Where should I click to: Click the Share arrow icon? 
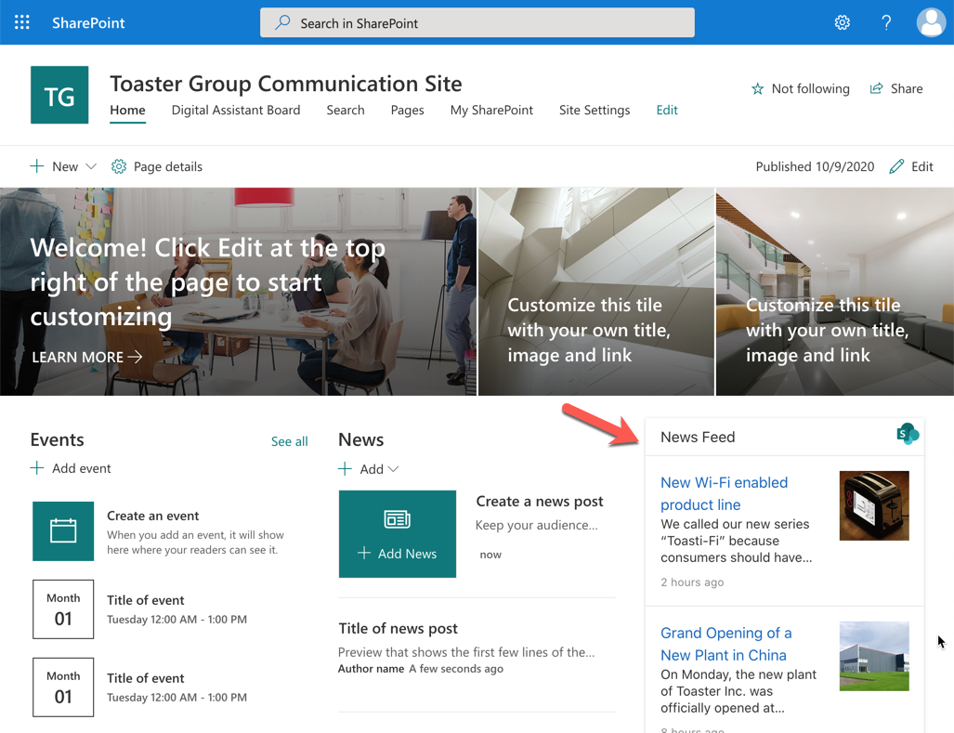point(876,89)
